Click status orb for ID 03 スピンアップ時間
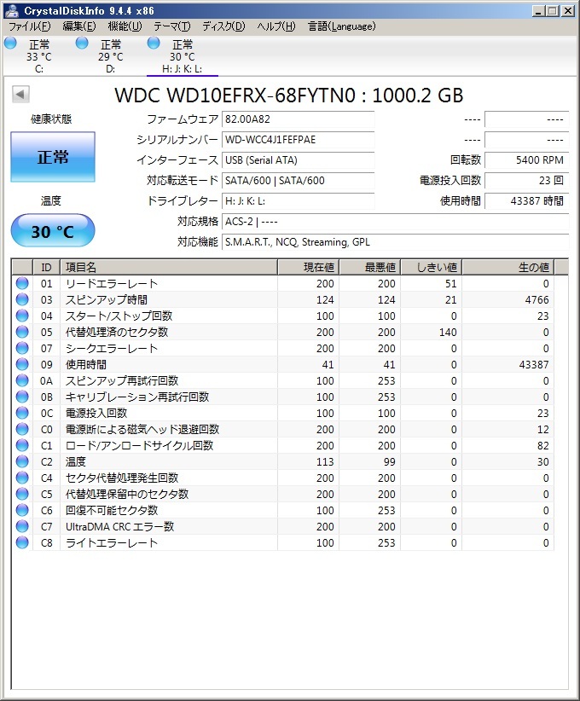 (x=22, y=299)
